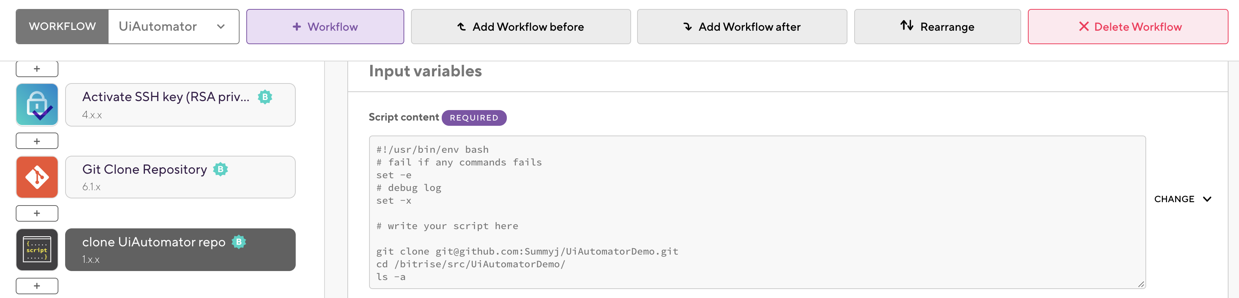
Task: Expand the CHANGE chevron for script content
Action: tap(1207, 199)
